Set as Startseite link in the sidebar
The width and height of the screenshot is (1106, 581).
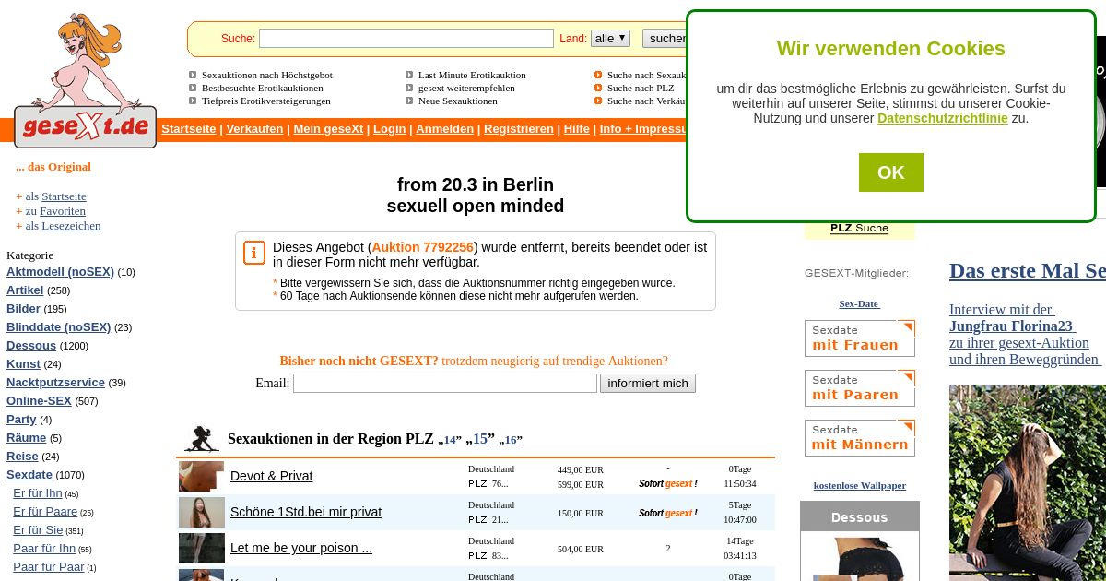click(x=64, y=196)
